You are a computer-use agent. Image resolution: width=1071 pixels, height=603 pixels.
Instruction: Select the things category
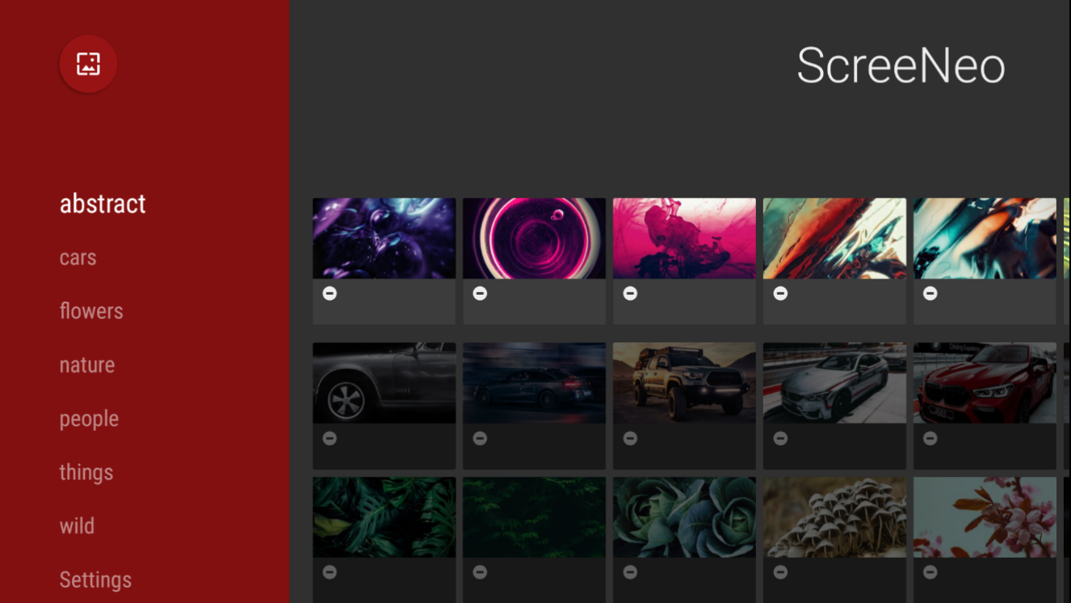coord(86,472)
